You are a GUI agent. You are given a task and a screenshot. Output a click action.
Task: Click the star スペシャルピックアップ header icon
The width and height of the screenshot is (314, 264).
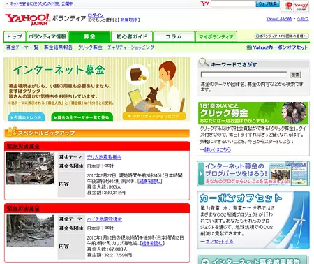(x=12, y=131)
